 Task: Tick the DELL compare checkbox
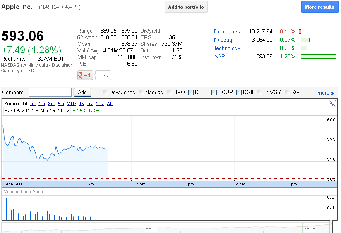pos(191,93)
